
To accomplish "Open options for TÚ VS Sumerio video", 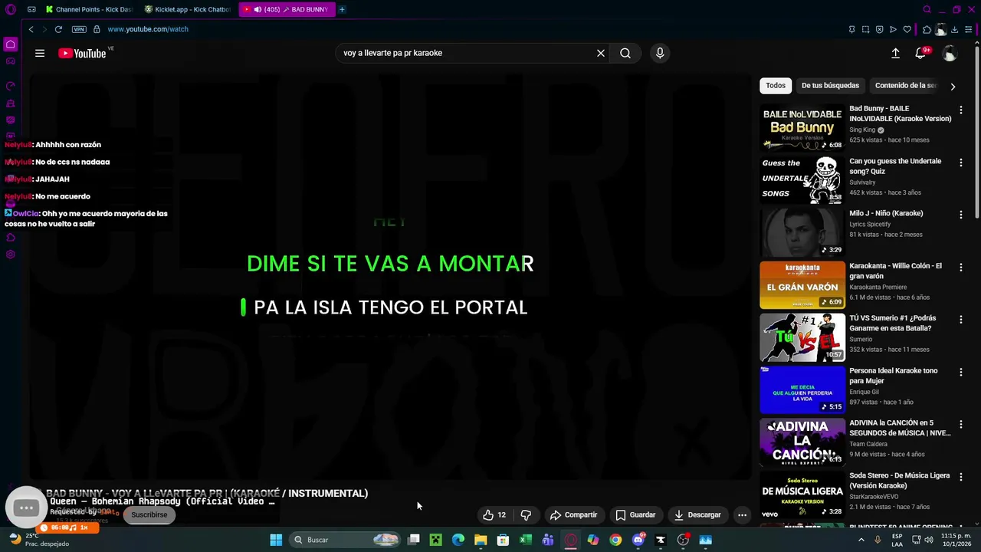I will click(x=960, y=320).
